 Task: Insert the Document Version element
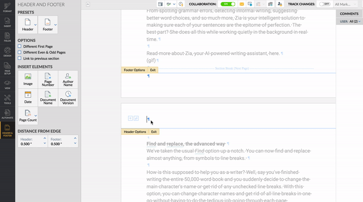coord(68,98)
